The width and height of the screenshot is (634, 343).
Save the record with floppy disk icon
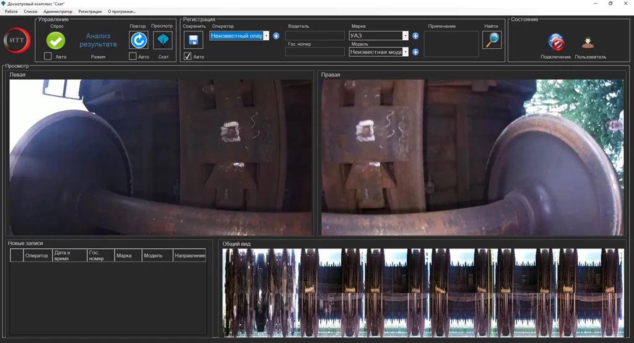193,40
